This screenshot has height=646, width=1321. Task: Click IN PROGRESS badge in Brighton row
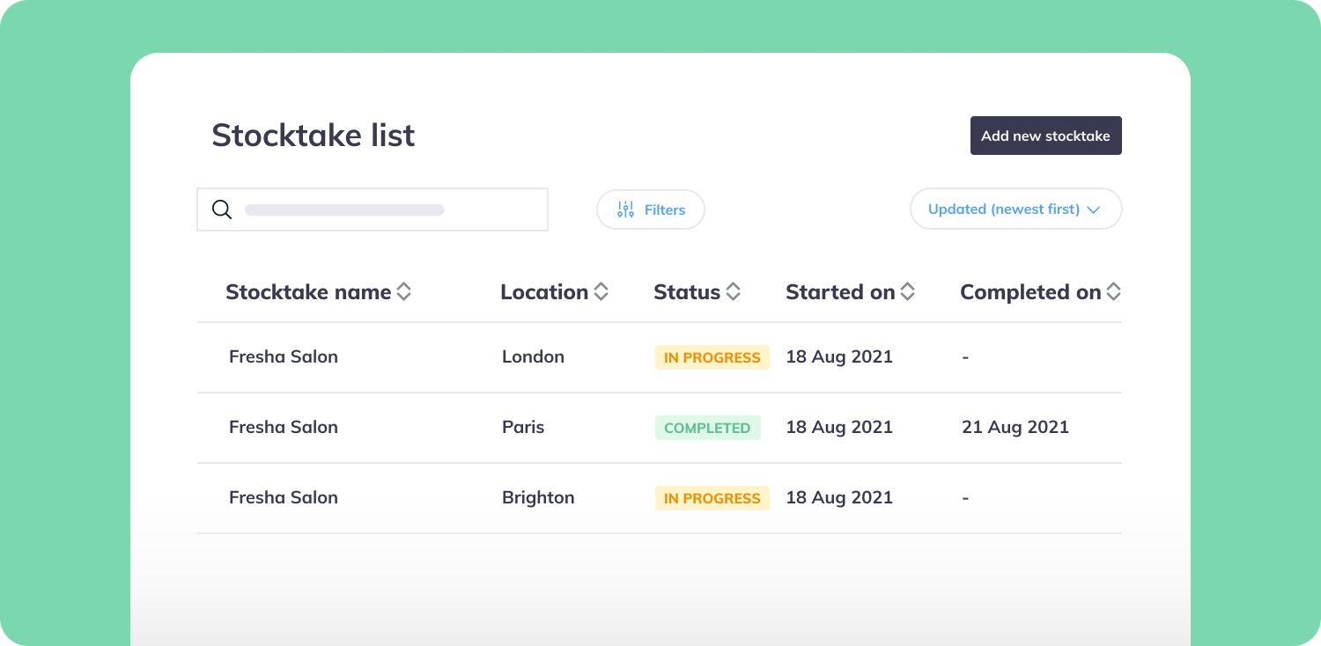pyautogui.click(x=712, y=498)
